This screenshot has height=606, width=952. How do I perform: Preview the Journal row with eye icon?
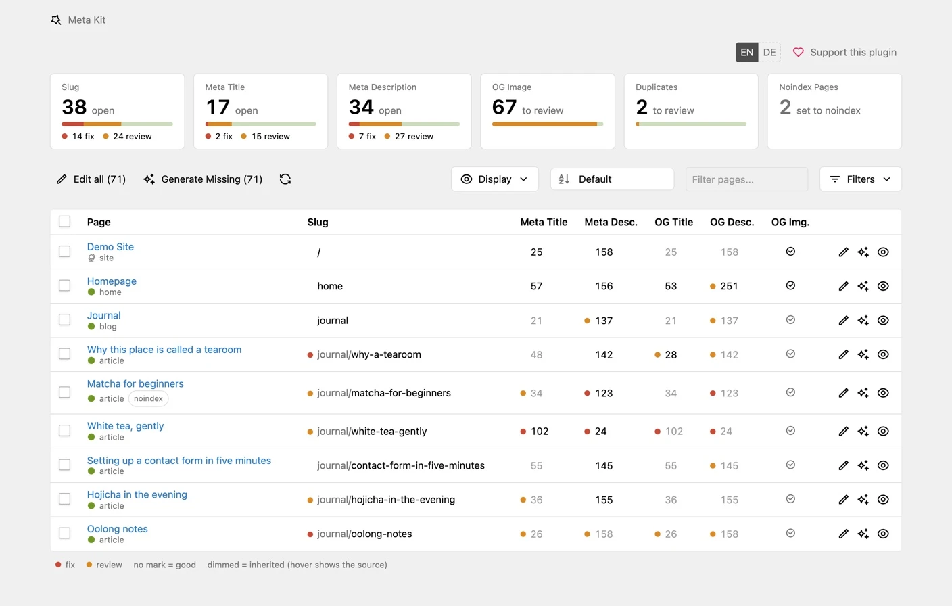tap(883, 321)
